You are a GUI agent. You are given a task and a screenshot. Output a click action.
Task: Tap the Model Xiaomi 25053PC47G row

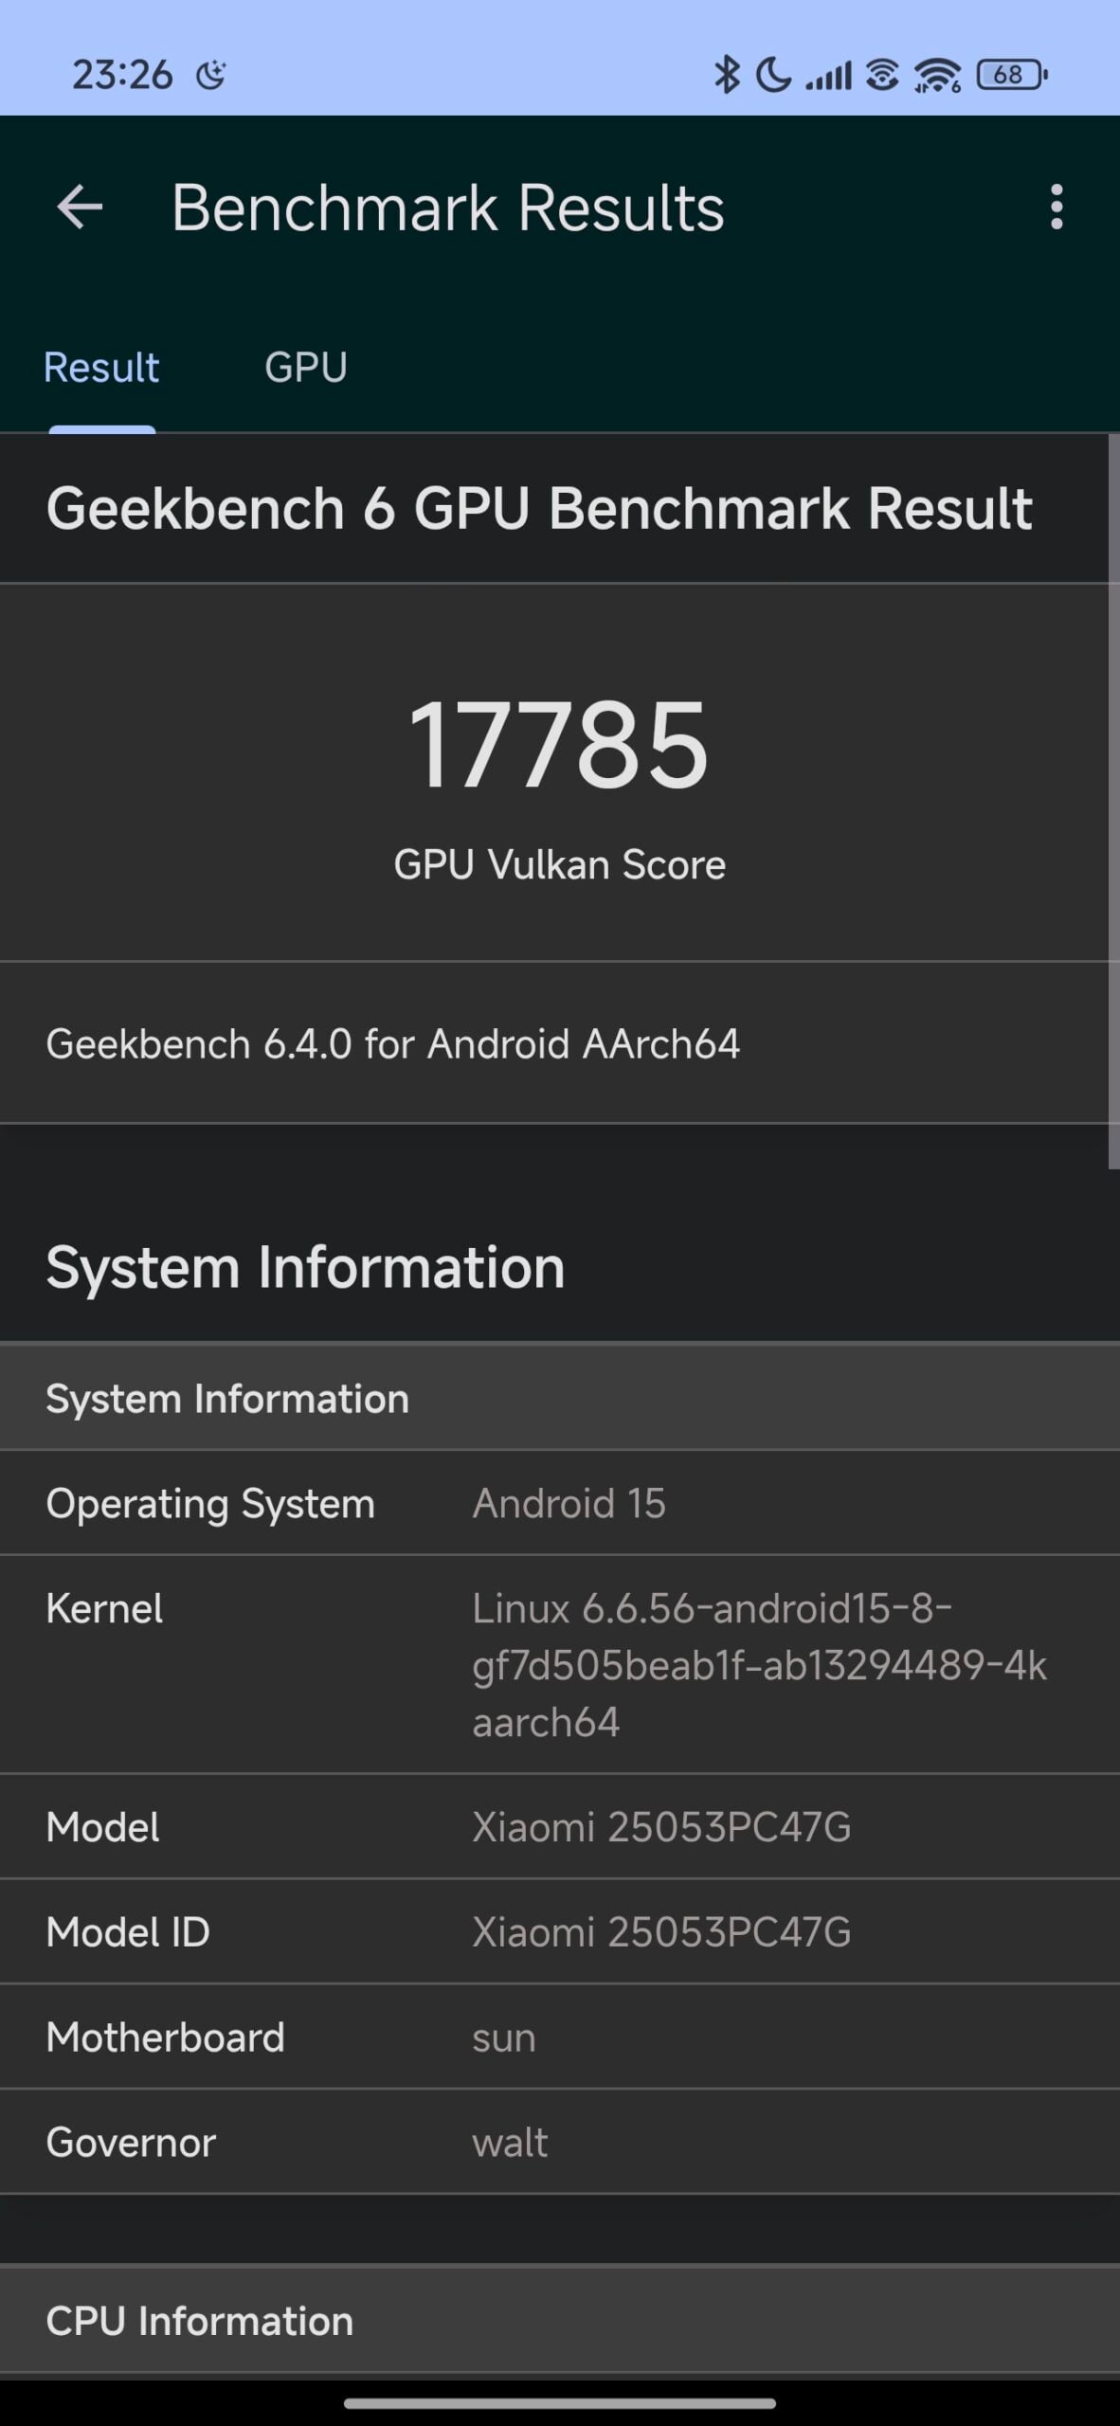560,1826
